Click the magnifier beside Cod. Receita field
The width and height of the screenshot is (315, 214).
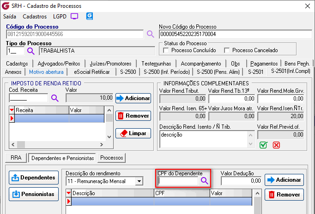[55, 98]
